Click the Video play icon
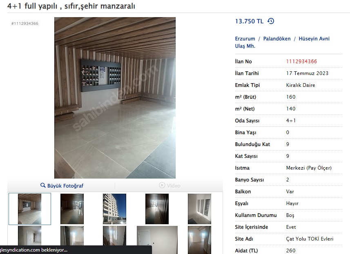The image size is (350, 254). point(162,185)
